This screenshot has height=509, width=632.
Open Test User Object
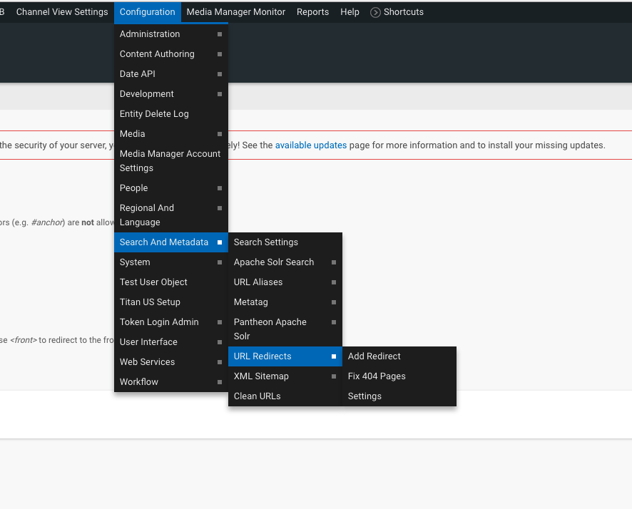click(171, 282)
